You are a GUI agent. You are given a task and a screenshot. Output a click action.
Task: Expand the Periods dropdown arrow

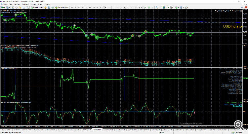tap(183, 7)
